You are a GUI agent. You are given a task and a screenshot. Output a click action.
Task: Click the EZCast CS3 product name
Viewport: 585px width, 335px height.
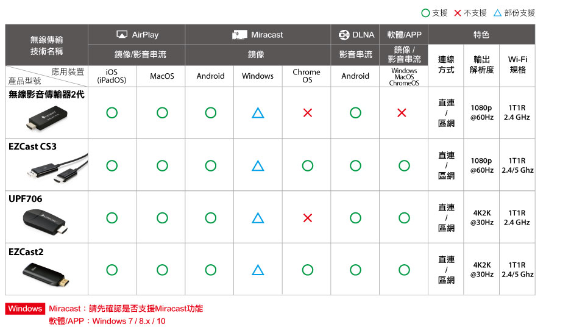click(32, 146)
